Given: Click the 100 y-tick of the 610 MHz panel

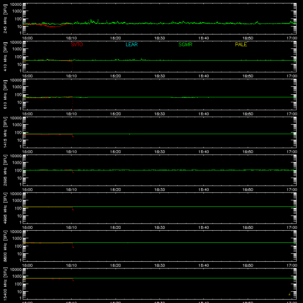Looking at the screenshot, I should tap(18, 94).
